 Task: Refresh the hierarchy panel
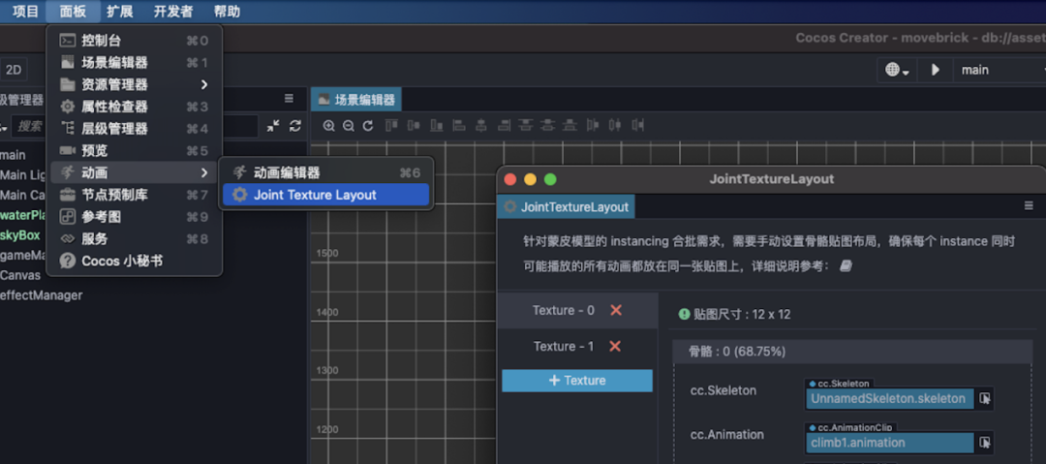point(295,126)
